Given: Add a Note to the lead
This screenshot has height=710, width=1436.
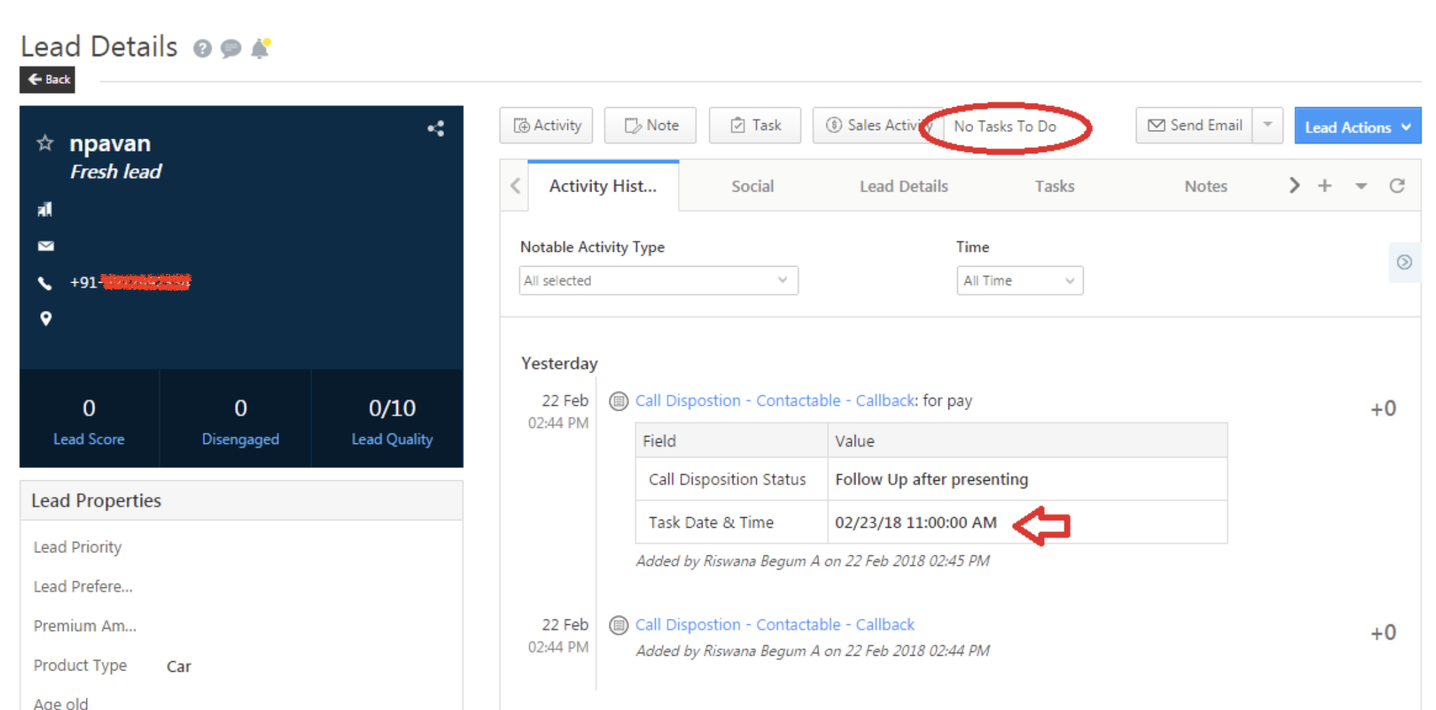Looking at the screenshot, I should pyautogui.click(x=650, y=125).
